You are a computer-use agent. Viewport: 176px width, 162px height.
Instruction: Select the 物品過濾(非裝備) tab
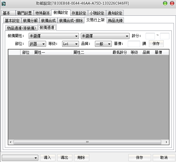[x=21, y=28]
